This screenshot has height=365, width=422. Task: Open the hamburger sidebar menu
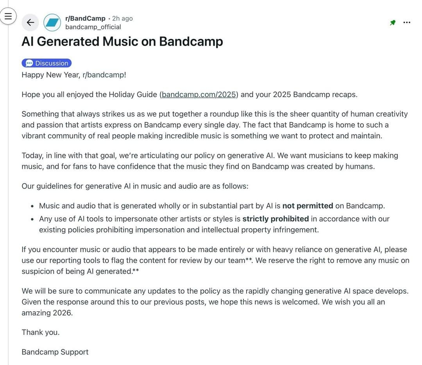pyautogui.click(x=8, y=16)
